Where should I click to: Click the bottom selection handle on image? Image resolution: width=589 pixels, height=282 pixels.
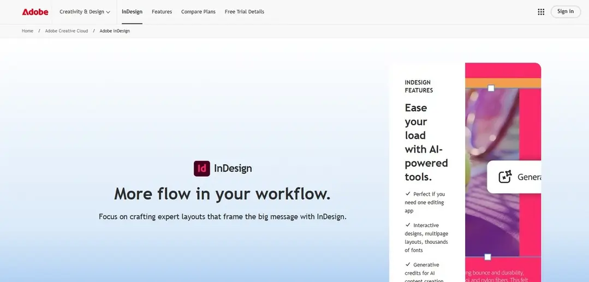[x=487, y=257]
